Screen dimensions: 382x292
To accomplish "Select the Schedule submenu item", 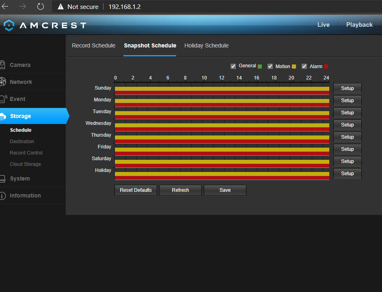I will tap(21, 130).
